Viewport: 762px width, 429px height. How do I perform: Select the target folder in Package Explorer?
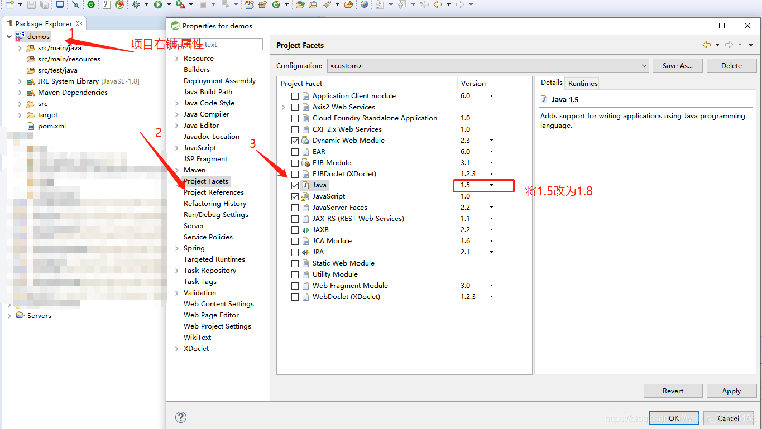[47, 115]
